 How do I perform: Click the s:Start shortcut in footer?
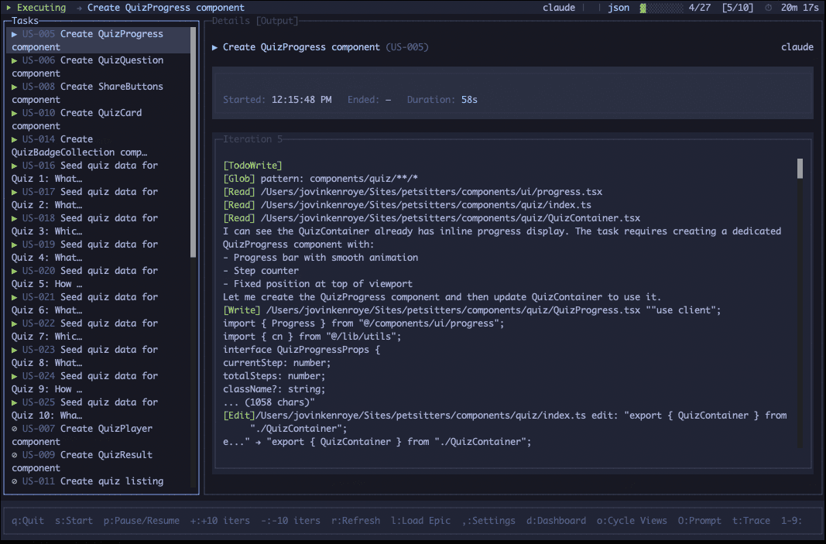click(72, 521)
